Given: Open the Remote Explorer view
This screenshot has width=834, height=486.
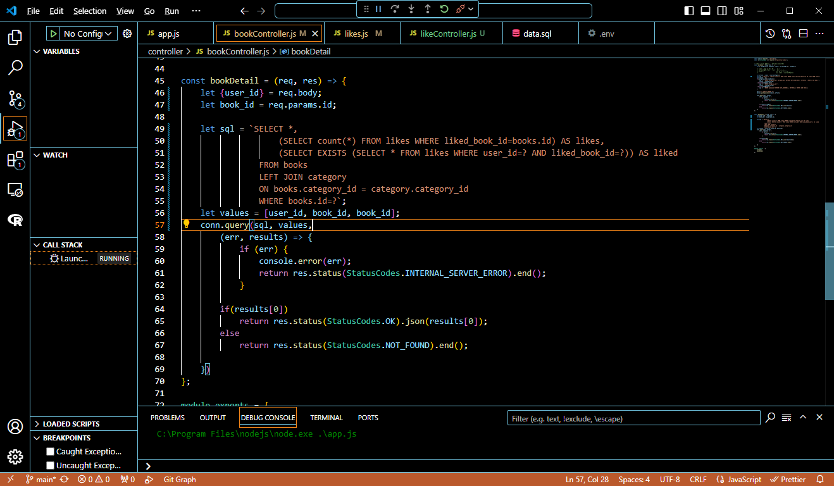Looking at the screenshot, I should pyautogui.click(x=15, y=189).
